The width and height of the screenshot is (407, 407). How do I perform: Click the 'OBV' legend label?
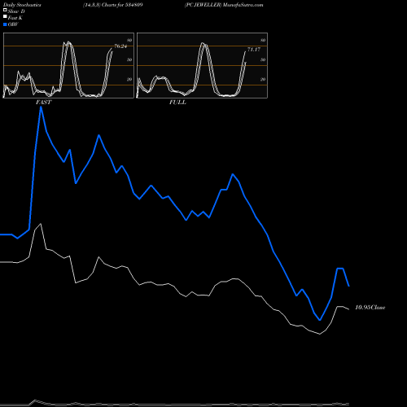click(x=13, y=24)
